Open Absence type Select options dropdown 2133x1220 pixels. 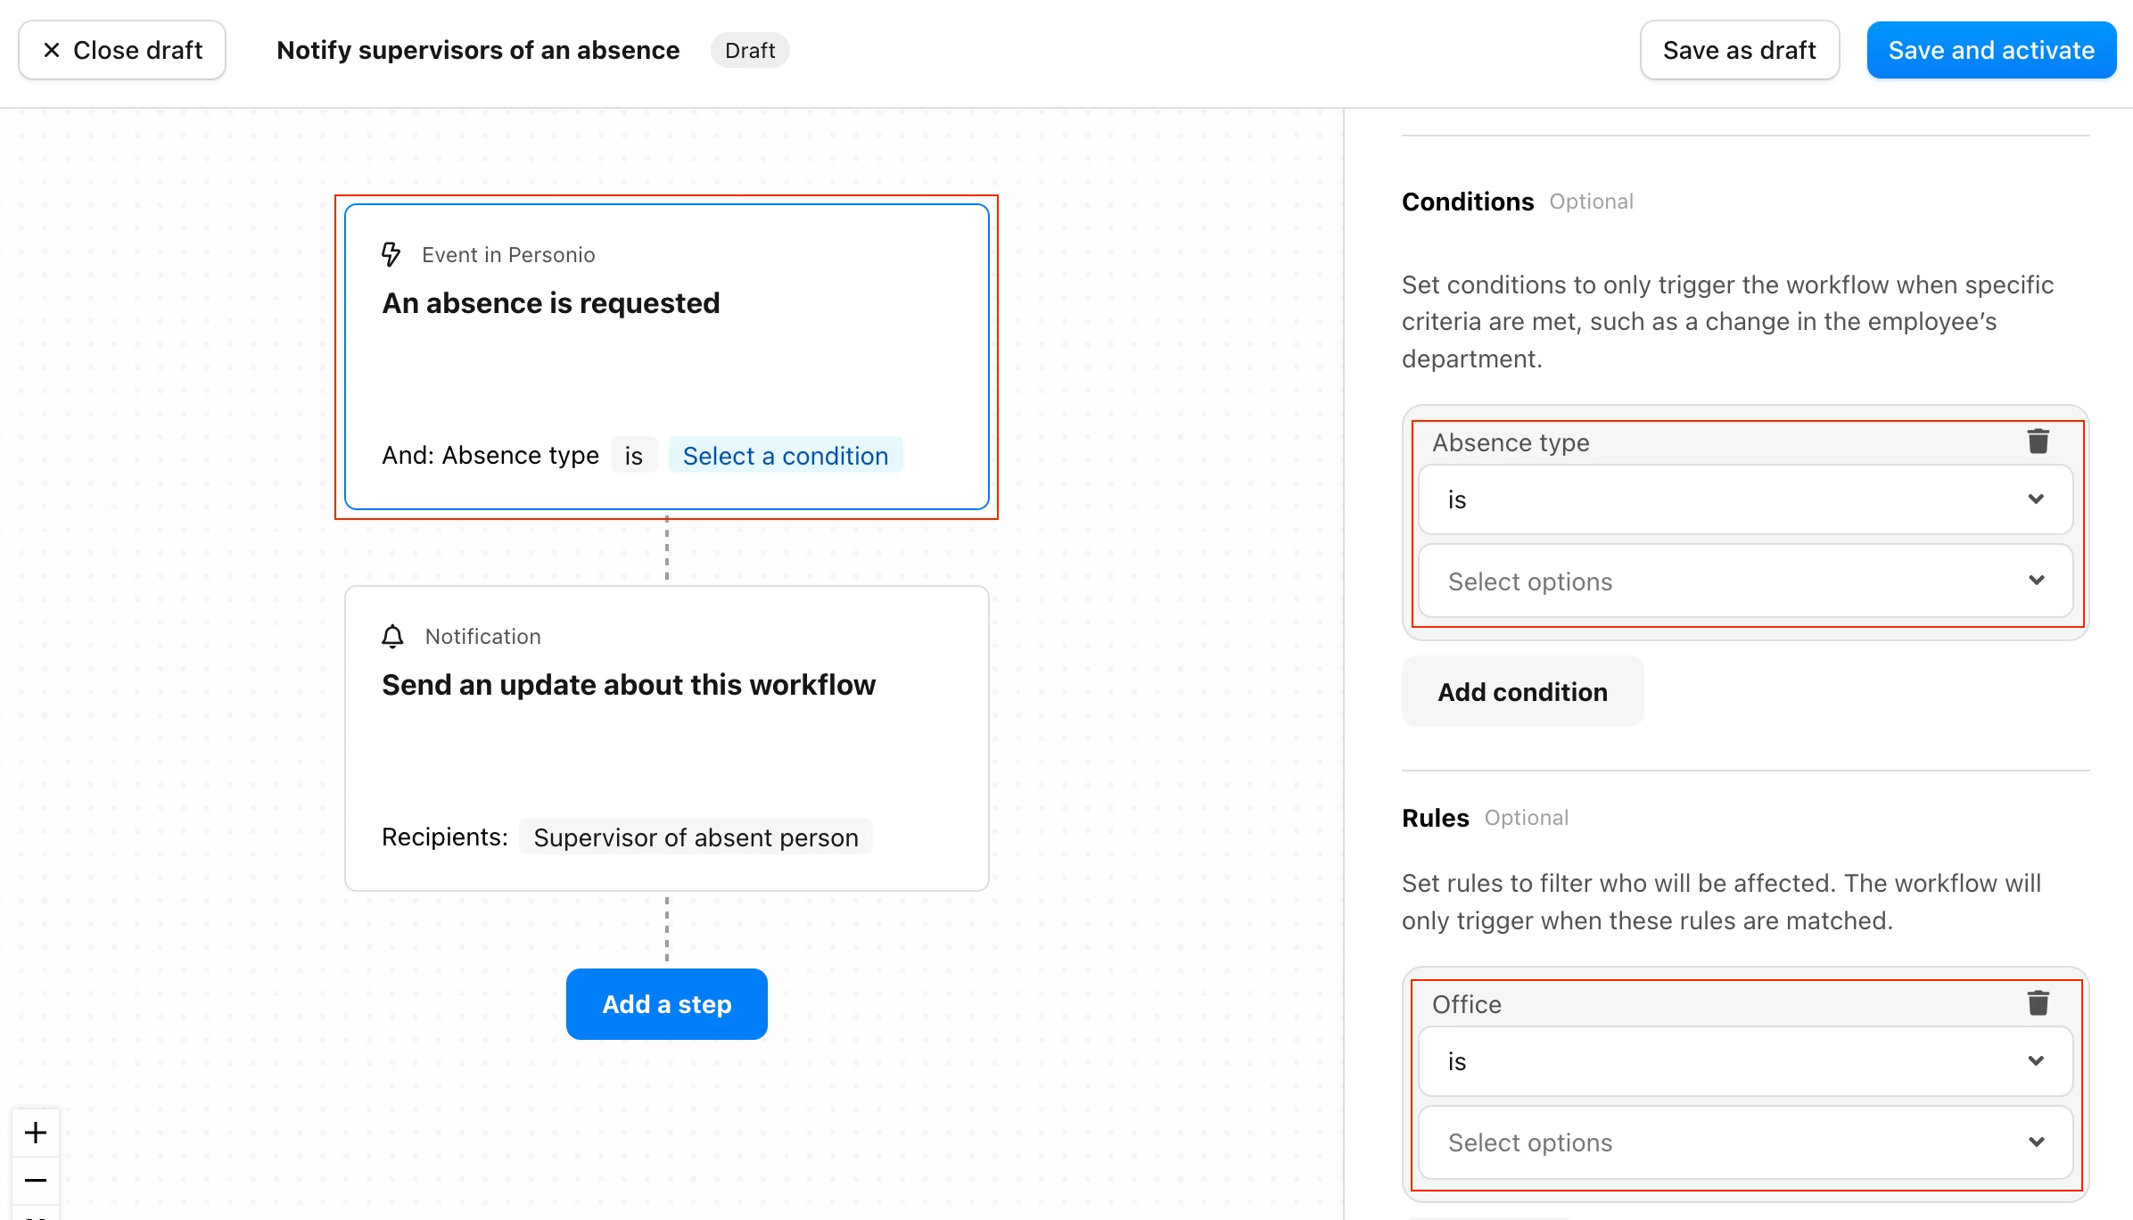coord(1745,581)
